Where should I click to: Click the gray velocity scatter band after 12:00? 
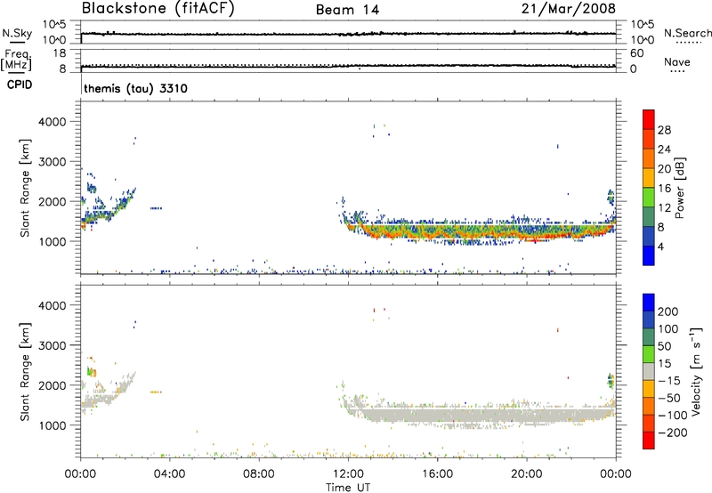click(x=481, y=416)
